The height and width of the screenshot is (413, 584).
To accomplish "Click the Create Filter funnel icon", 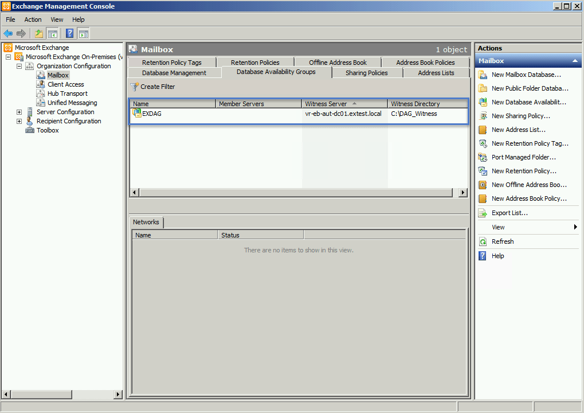I will (135, 87).
